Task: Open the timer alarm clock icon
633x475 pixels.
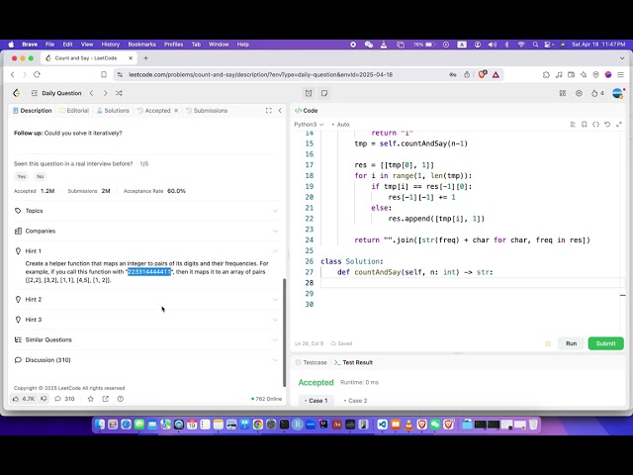Action: [x=309, y=93]
